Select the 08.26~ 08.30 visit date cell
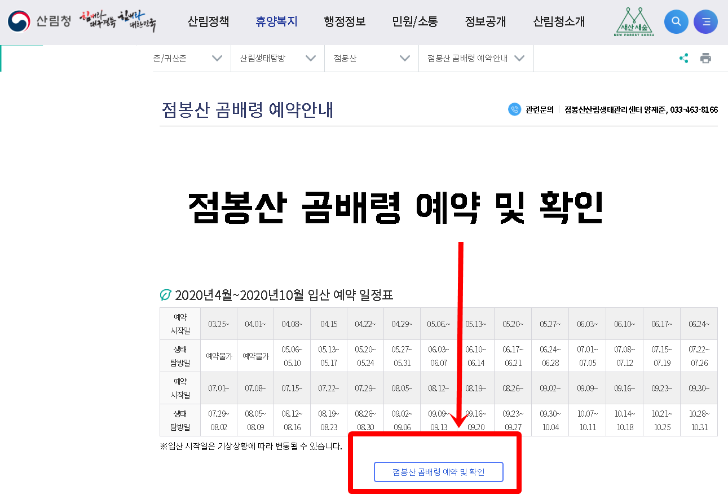The image size is (728, 499). 365,420
